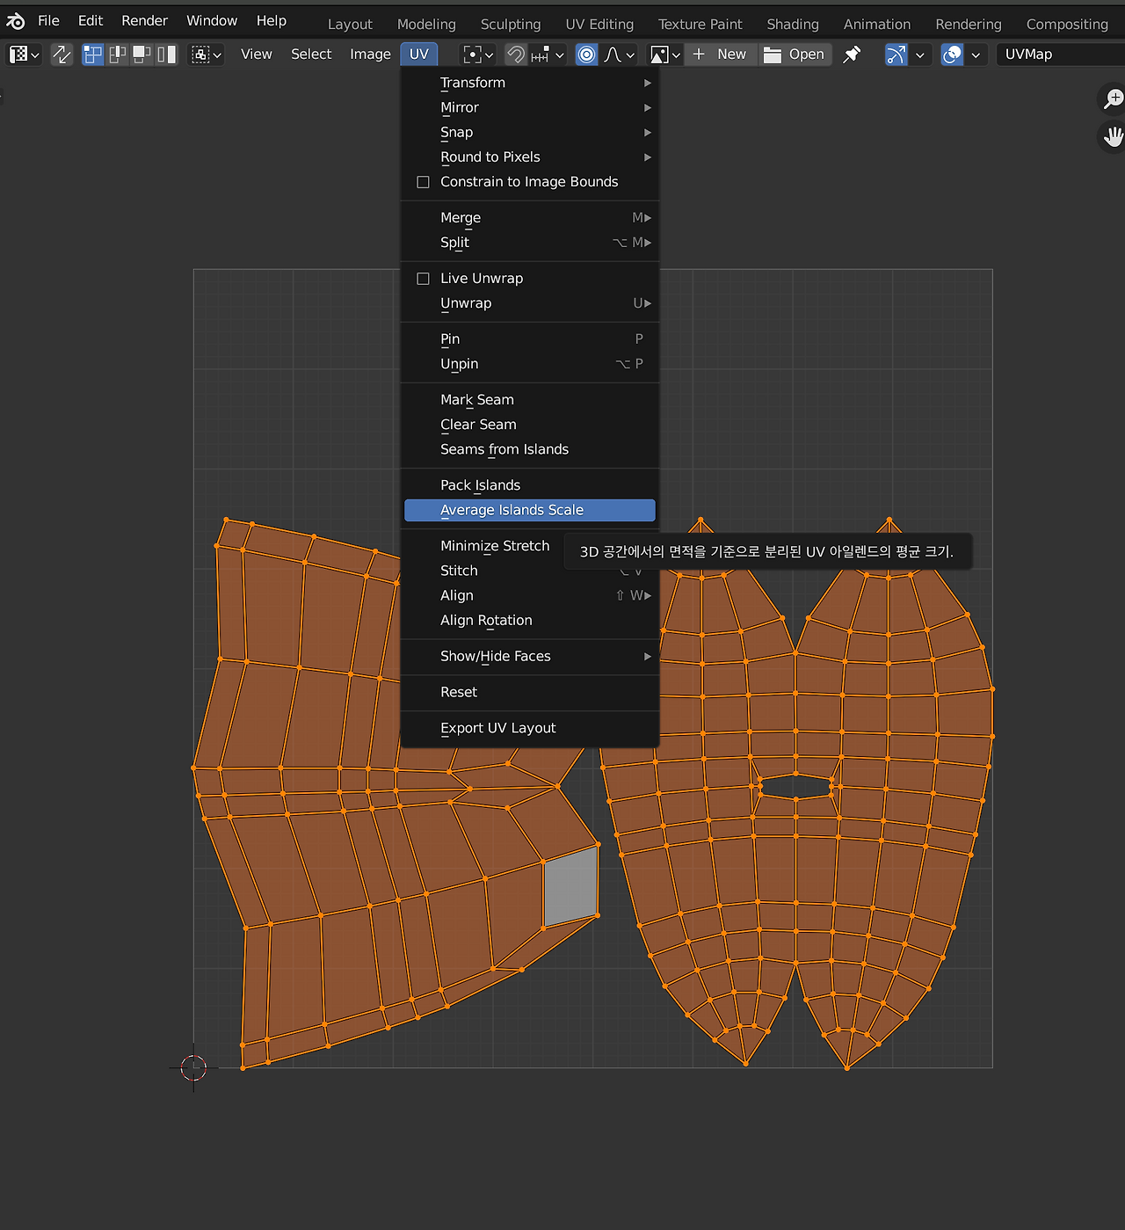Image resolution: width=1125 pixels, height=1230 pixels.
Task: Toggle the image pin icon
Action: pyautogui.click(x=852, y=55)
